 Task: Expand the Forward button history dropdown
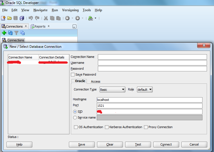[82, 18]
